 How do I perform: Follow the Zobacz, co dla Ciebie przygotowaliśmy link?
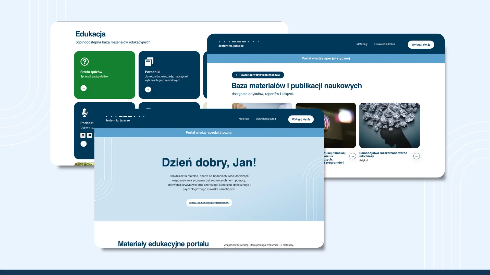pyautogui.click(x=209, y=203)
